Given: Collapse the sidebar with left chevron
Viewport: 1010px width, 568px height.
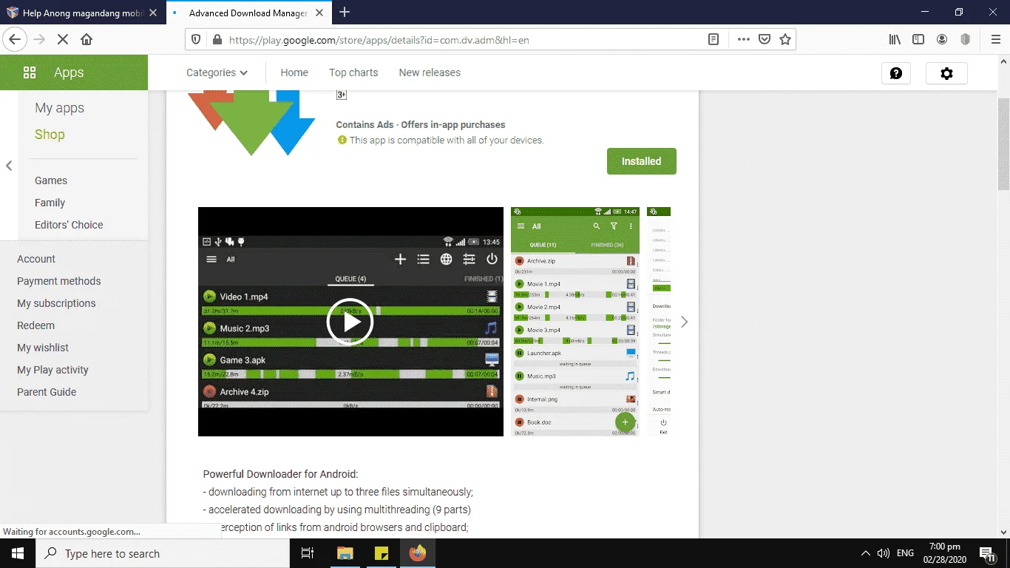Looking at the screenshot, I should point(9,166).
